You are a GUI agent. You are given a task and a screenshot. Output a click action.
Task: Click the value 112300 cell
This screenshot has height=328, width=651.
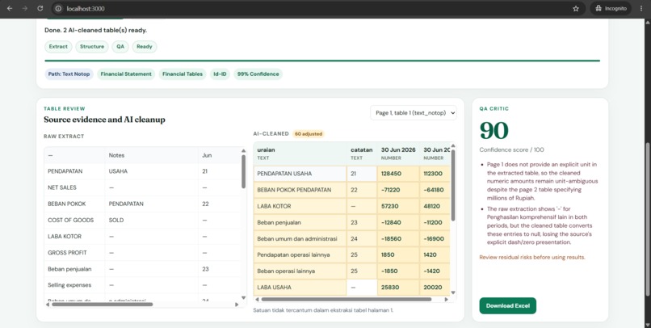point(435,174)
